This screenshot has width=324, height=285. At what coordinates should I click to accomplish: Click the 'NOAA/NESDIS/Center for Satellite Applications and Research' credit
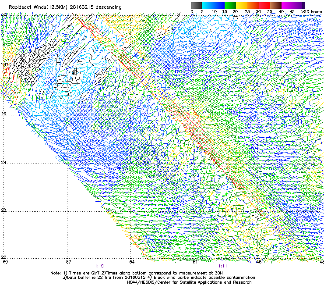(189, 282)
